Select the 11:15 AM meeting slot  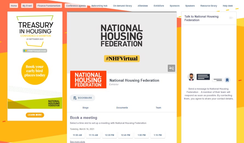pyautogui.click(x=93, y=135)
